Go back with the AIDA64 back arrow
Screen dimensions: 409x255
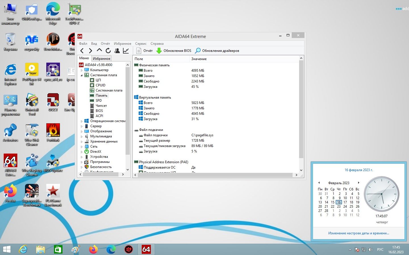pos(82,51)
